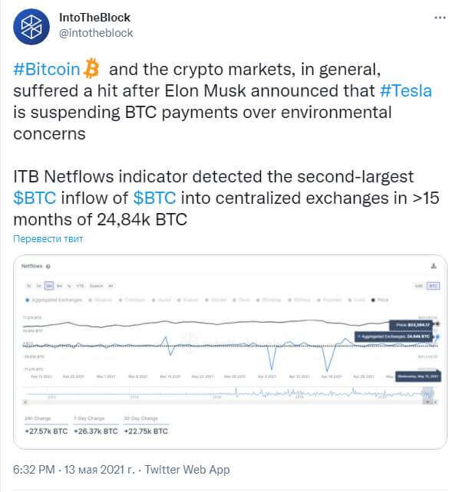
Task: Toggle the Price legend series
Action: pyautogui.click(x=380, y=300)
